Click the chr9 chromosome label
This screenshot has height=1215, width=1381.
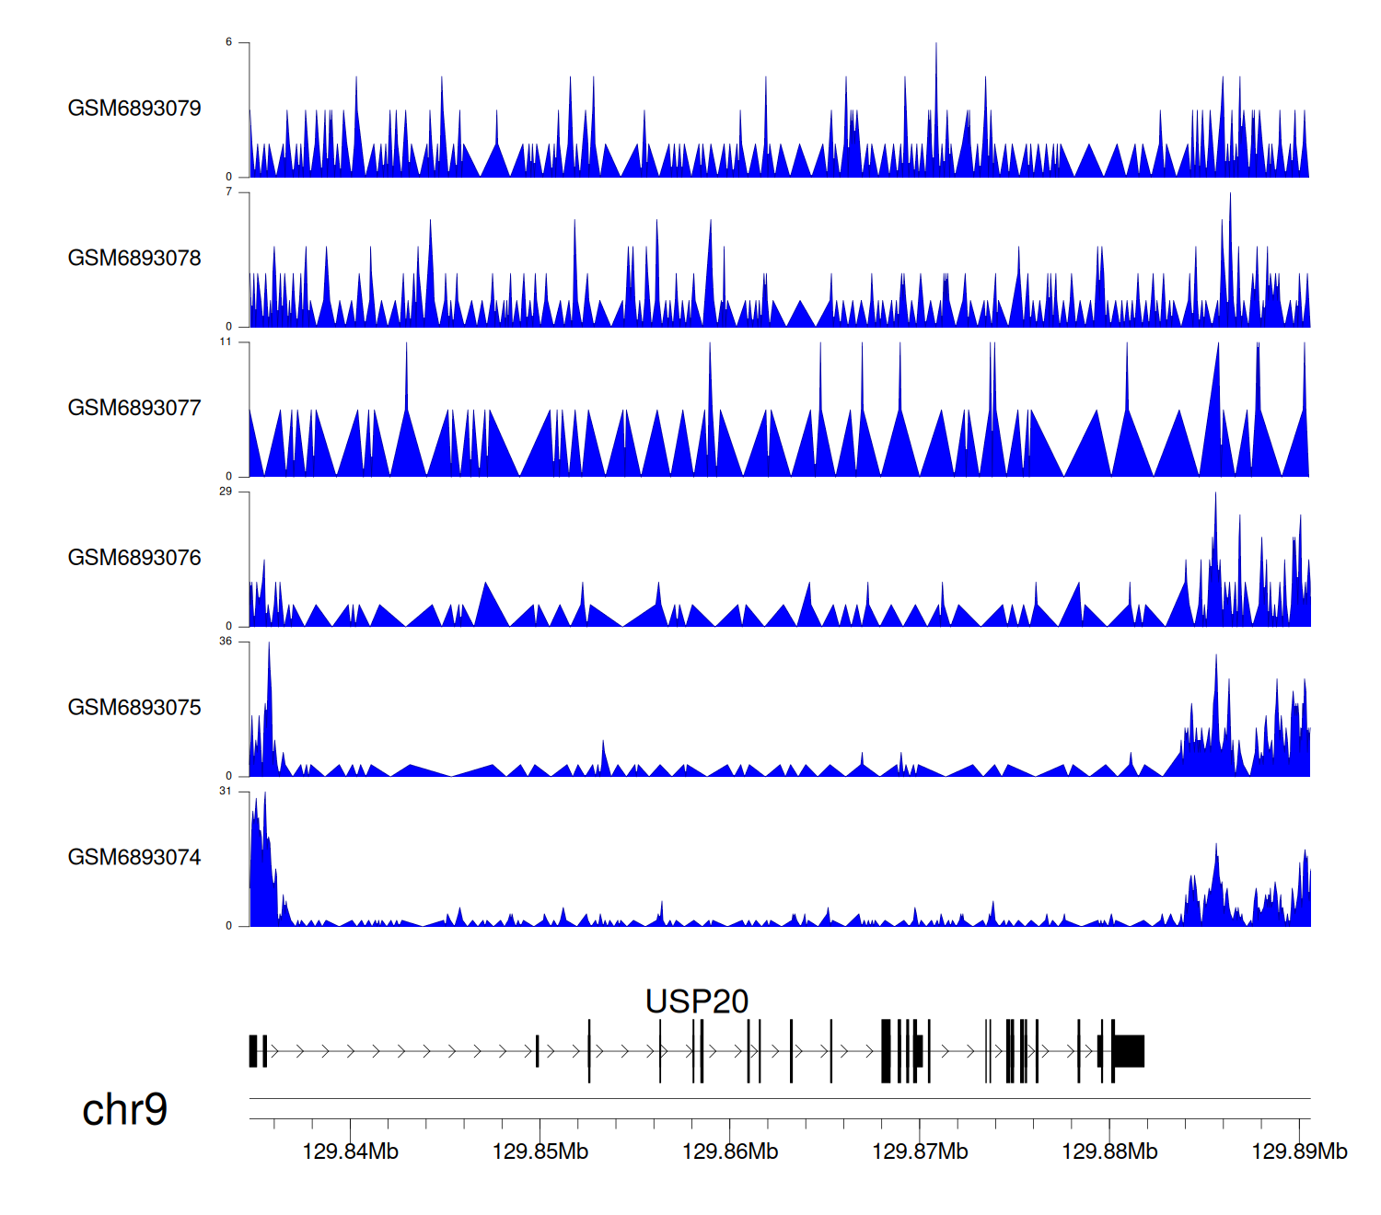click(x=124, y=1110)
